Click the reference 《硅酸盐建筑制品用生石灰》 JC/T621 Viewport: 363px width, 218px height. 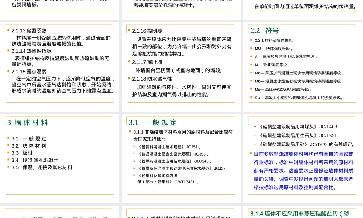[298, 136]
